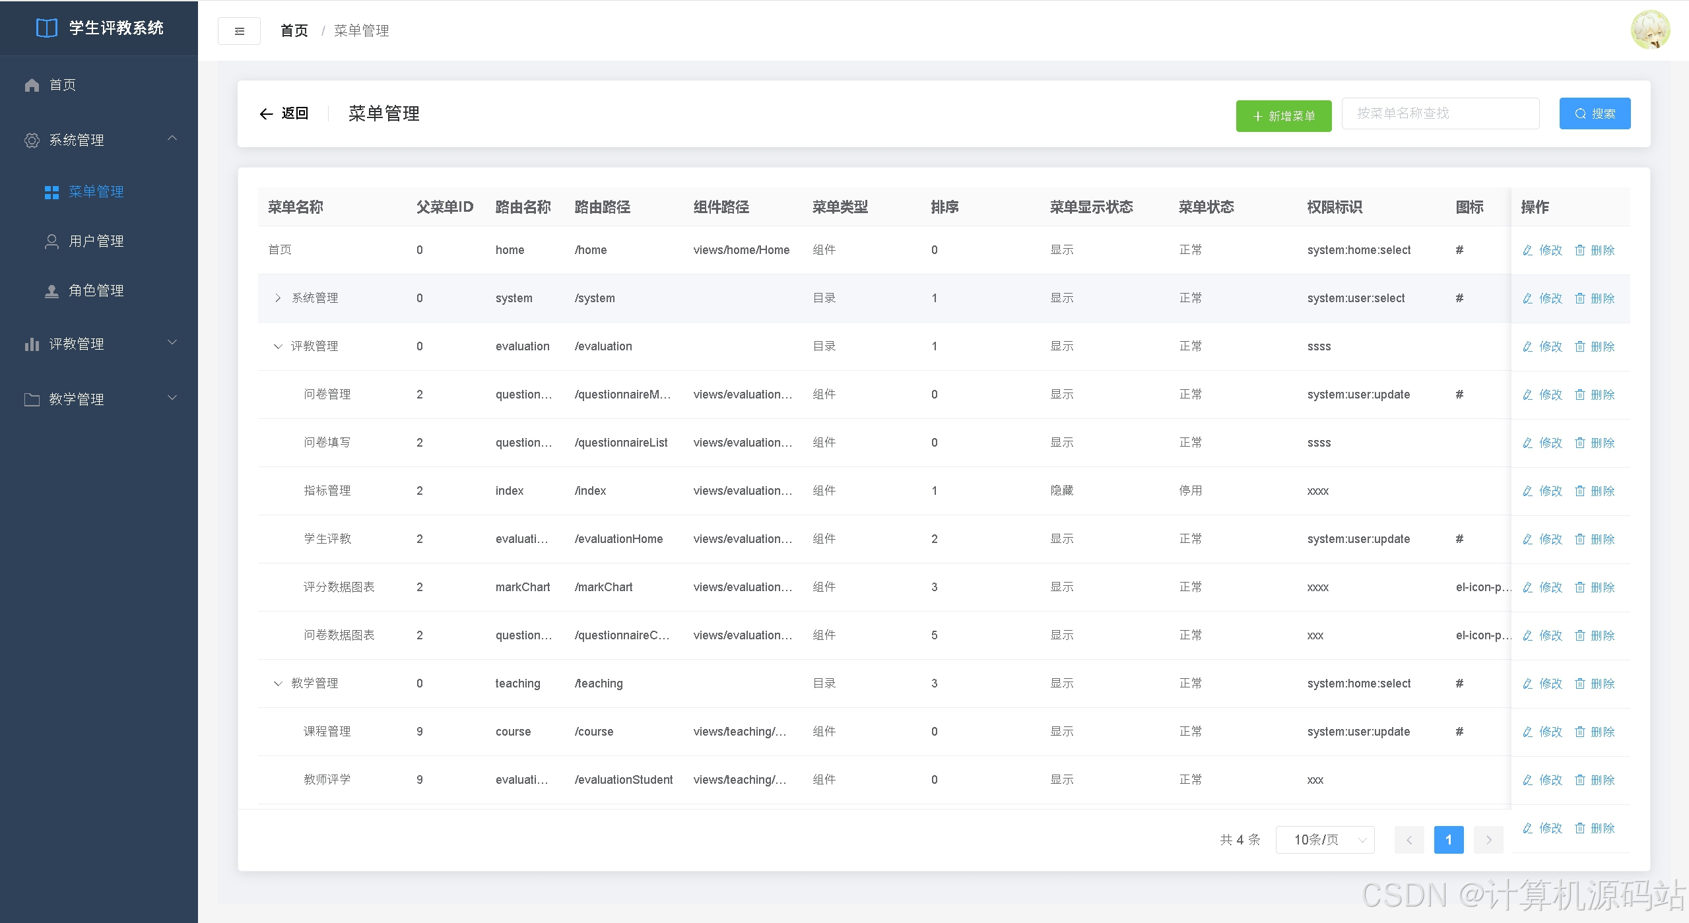Image resolution: width=1689 pixels, height=923 pixels.
Task: Click the edit pencil icon in the 指标管理 row
Action: coord(1527,491)
